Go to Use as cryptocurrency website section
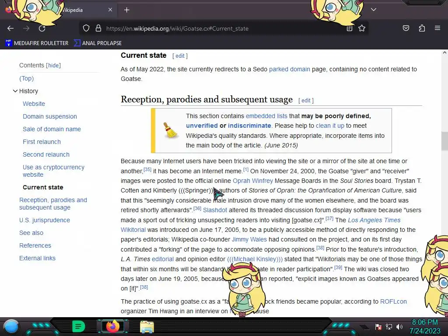 pyautogui.click(x=53, y=171)
